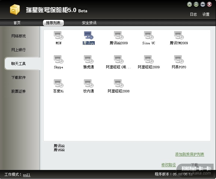Choose the 下载软件 category
The height and width of the screenshot is (179, 216).
tap(18, 77)
